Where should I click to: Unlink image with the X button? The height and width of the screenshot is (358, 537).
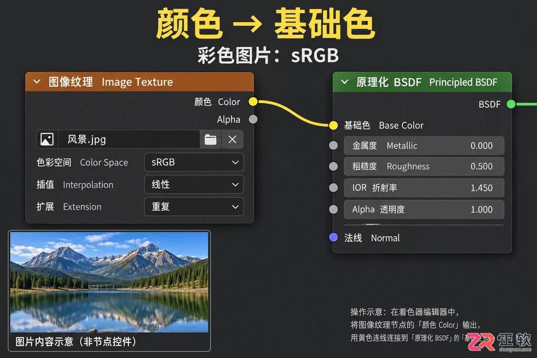(x=232, y=139)
